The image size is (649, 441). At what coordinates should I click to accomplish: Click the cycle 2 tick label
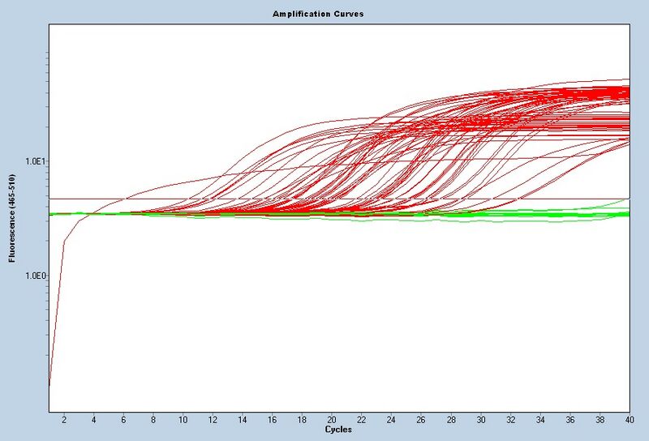point(64,421)
